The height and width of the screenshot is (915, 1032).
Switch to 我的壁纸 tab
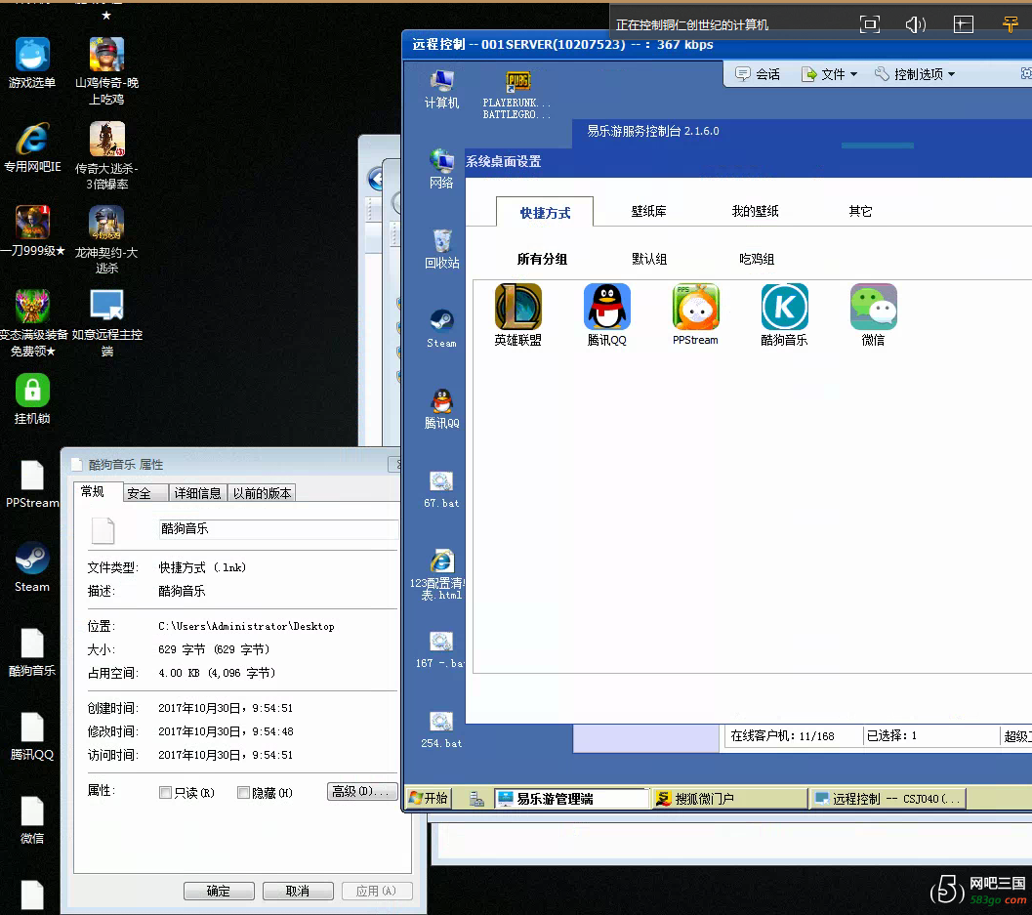(755, 211)
